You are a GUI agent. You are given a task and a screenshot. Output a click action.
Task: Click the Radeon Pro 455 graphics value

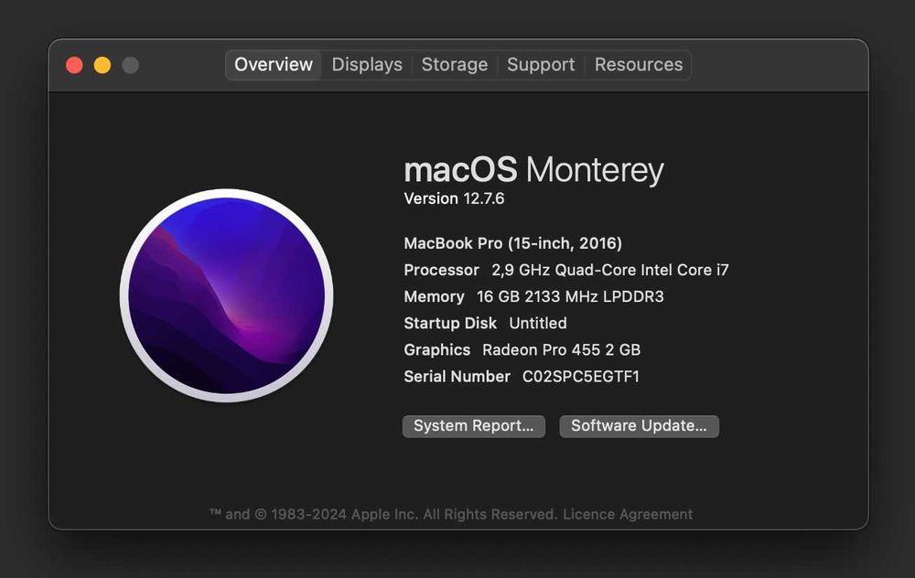[x=561, y=349]
